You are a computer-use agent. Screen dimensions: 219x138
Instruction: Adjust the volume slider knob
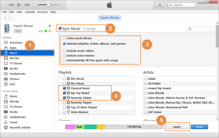pos(48,5)
